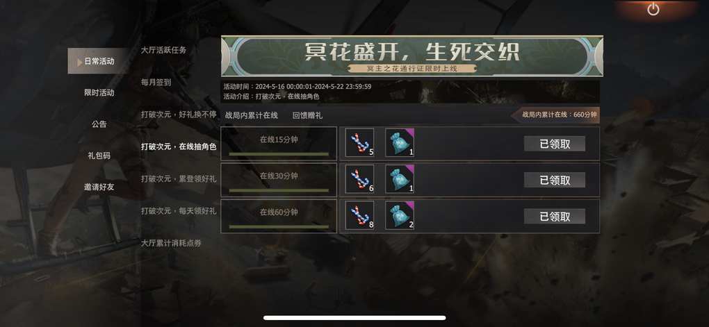The image size is (709, 327).
Task: Click 已领取 button for 15-minute reward
Action: click(x=555, y=144)
